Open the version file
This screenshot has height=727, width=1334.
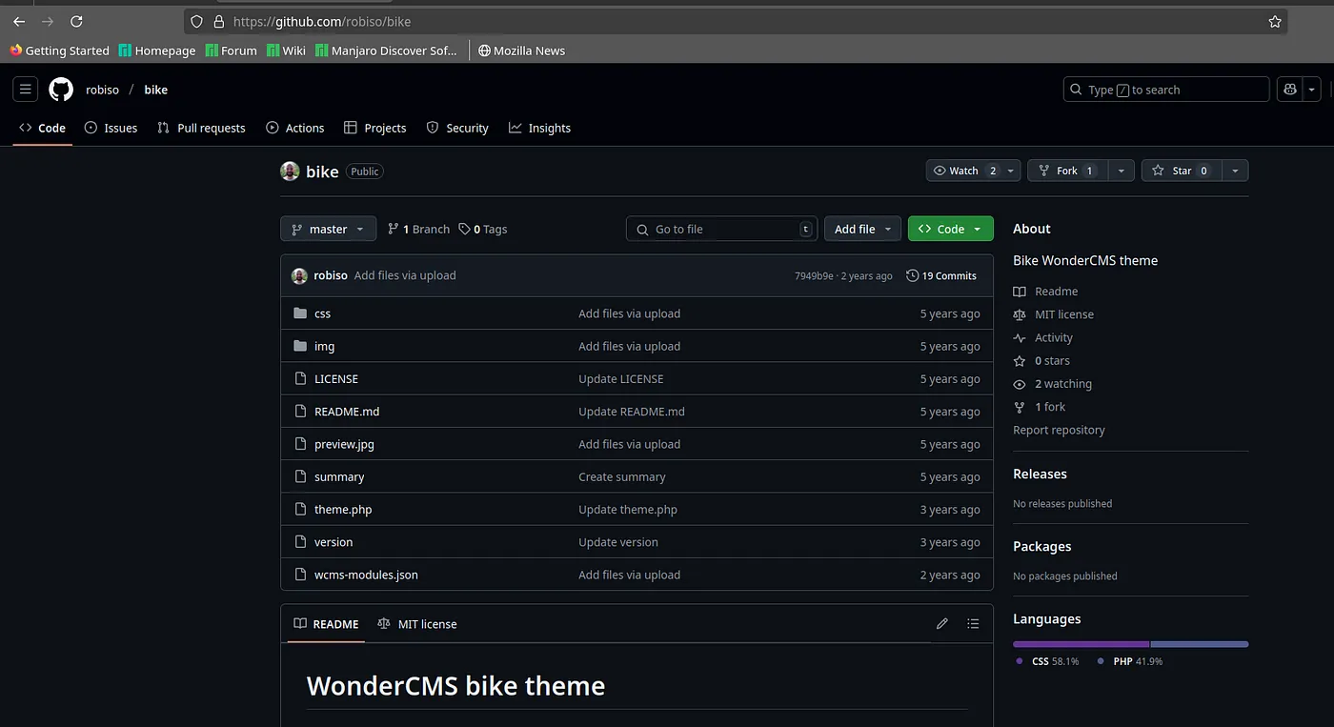(x=333, y=542)
